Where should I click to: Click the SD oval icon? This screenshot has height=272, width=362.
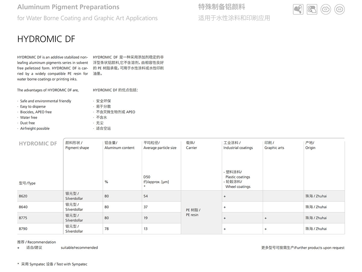(x=340, y=10)
